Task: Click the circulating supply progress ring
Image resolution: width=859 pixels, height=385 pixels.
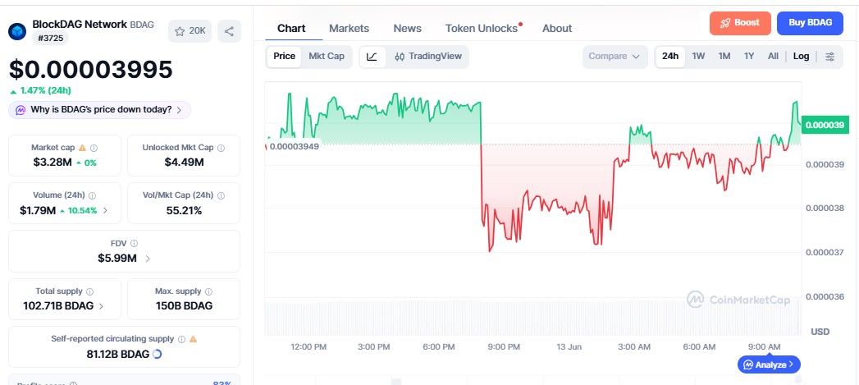Action: coord(157,355)
